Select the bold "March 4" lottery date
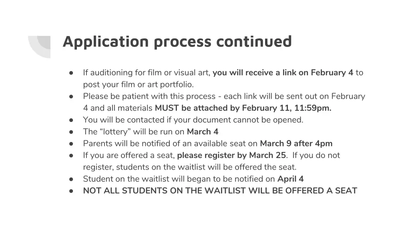410x231 pixels. pyautogui.click(x=203, y=132)
